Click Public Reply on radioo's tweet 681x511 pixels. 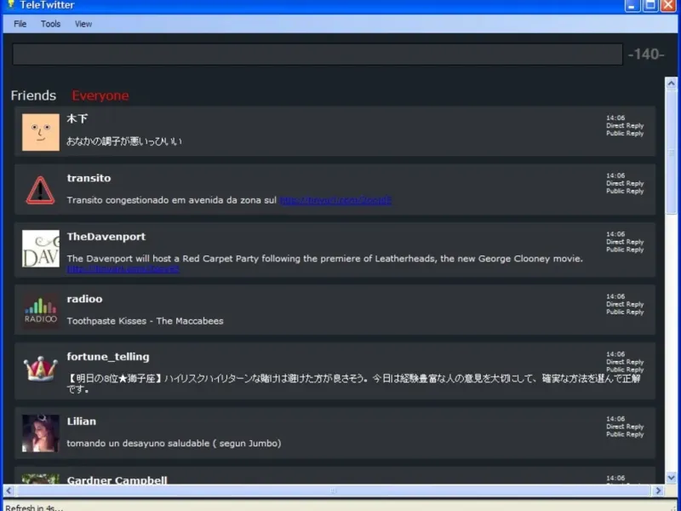(x=625, y=312)
